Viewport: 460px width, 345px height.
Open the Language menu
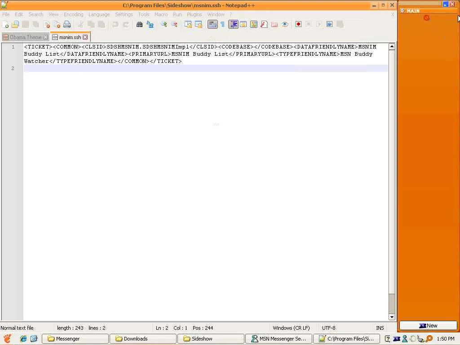(x=99, y=14)
